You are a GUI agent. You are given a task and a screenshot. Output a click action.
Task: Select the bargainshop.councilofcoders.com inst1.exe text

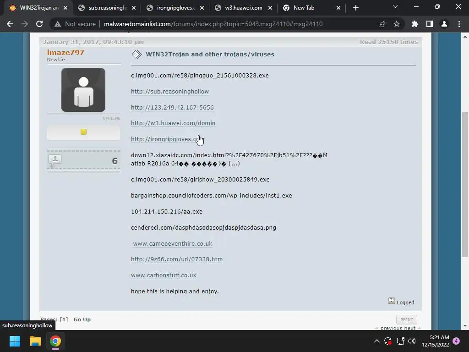(x=212, y=195)
